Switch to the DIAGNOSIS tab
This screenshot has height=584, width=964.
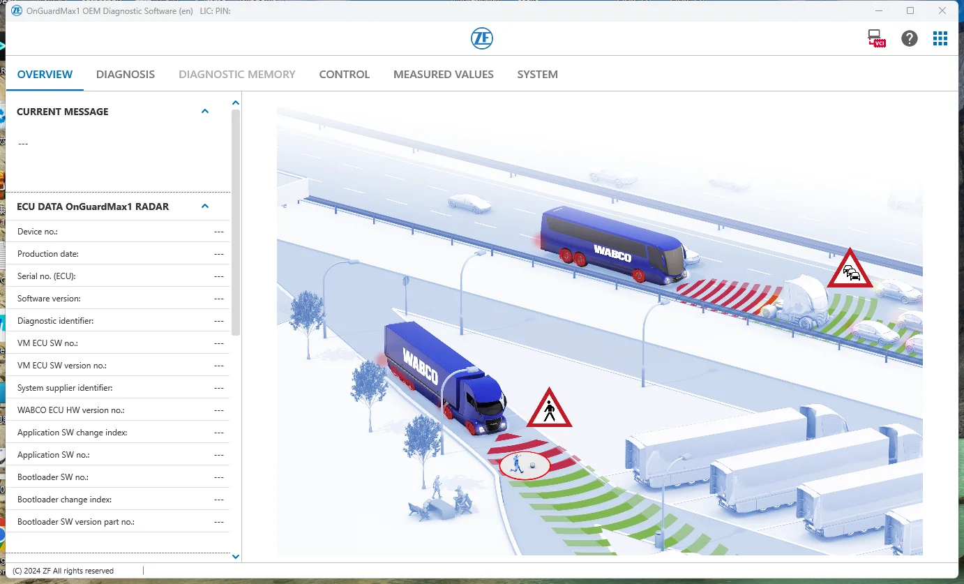tap(126, 74)
